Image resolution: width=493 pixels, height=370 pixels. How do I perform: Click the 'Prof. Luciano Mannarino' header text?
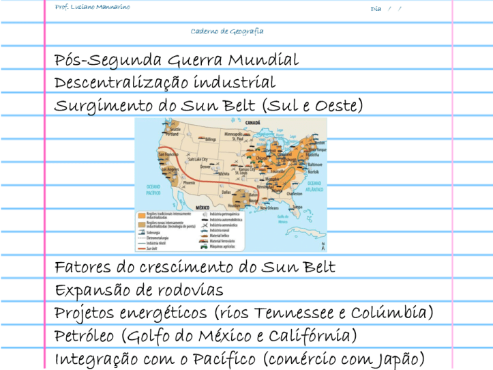pyautogui.click(x=92, y=7)
